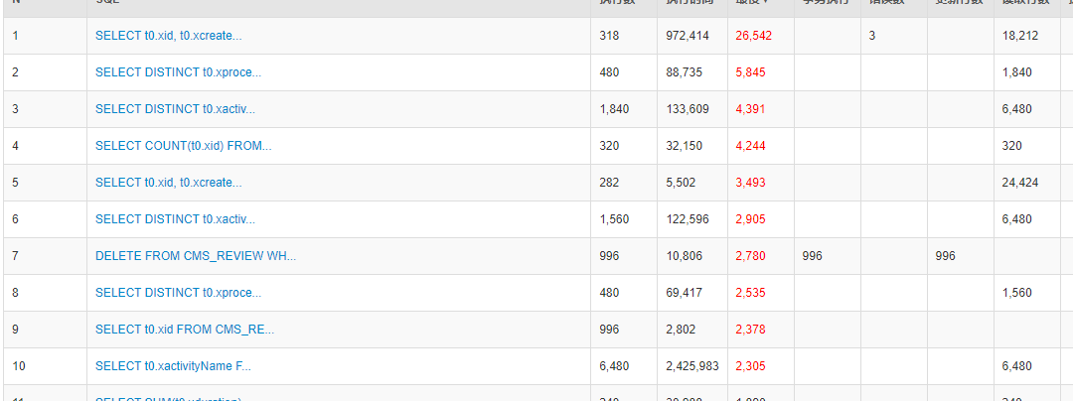1073x401 pixels.
Task: View the SELECT DISTINCT t0.xactiv statement in row 6
Action: pyautogui.click(x=175, y=219)
